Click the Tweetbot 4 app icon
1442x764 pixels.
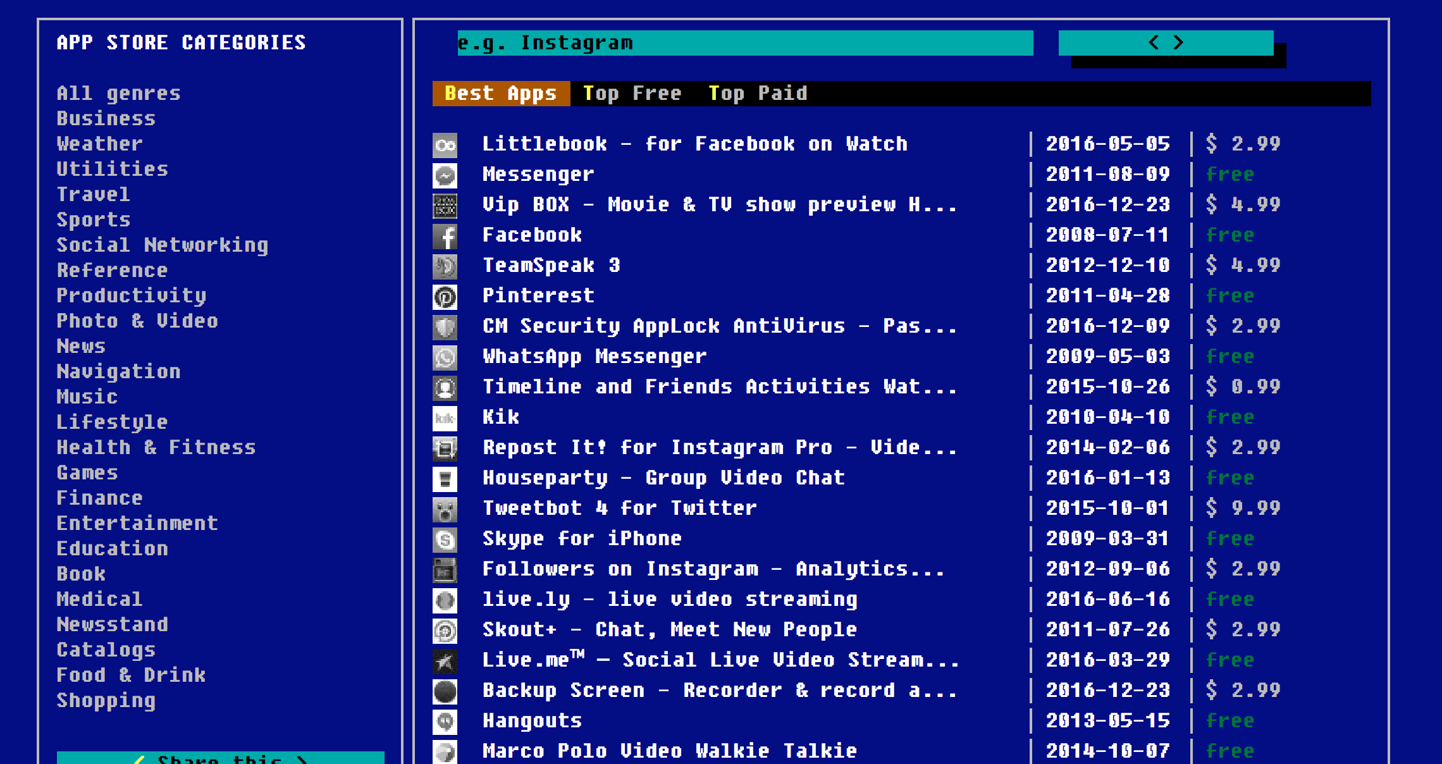pos(445,510)
